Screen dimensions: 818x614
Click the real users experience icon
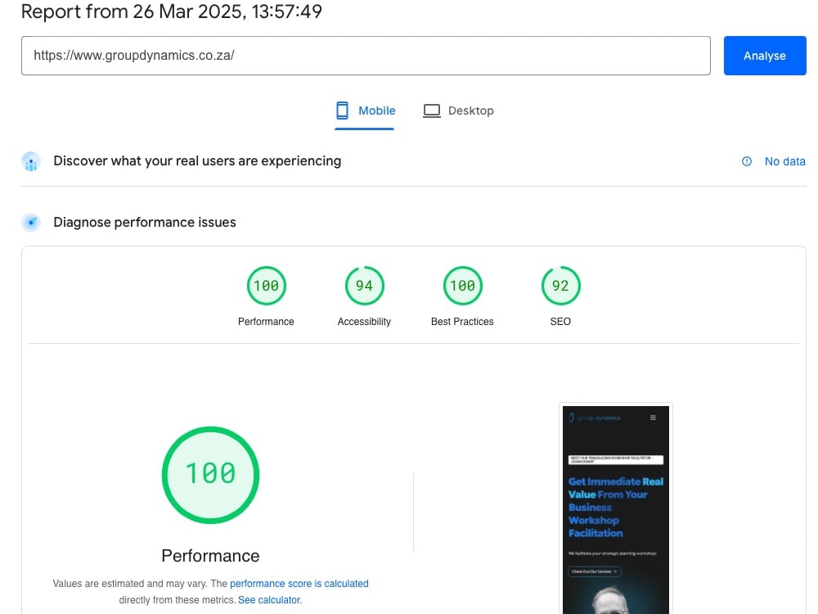(x=31, y=161)
